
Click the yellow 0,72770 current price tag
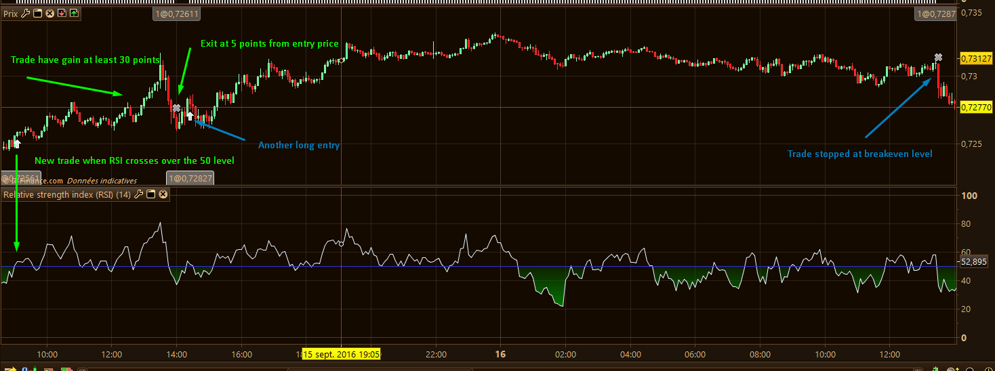(977, 107)
